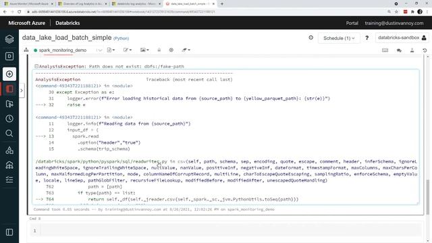The width and height of the screenshot is (432, 243).
Task: Reload the page with refresh icon
Action: 20,12
